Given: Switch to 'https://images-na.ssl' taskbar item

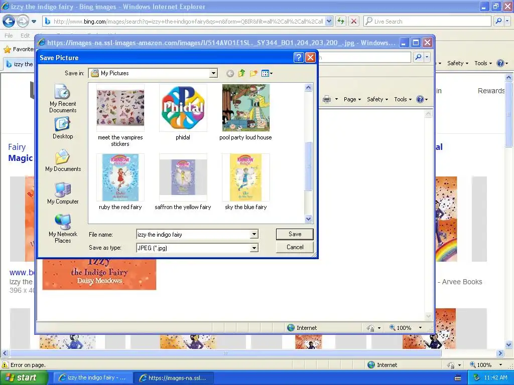Looking at the screenshot, I should pos(174,378).
